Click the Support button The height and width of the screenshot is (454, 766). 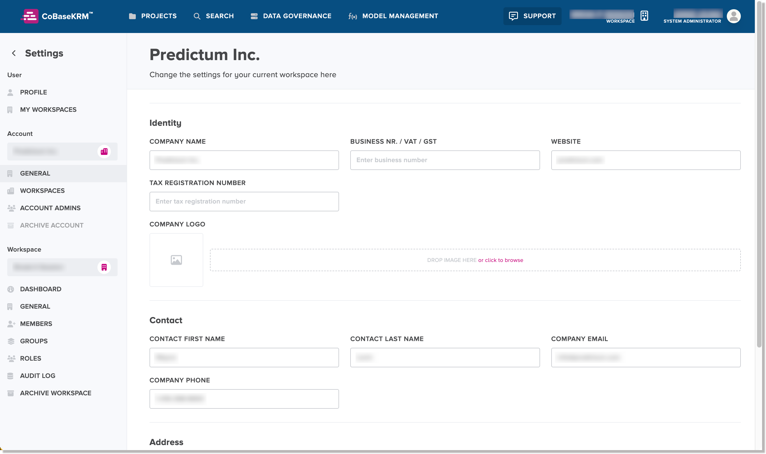click(532, 16)
